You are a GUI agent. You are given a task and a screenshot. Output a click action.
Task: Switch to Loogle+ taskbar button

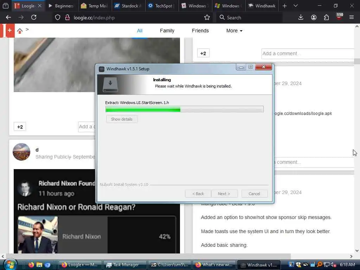80,265
